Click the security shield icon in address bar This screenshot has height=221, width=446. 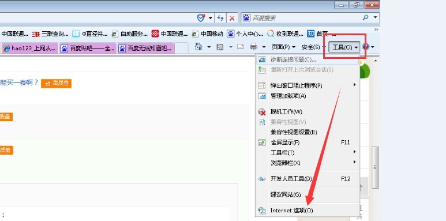201,18
